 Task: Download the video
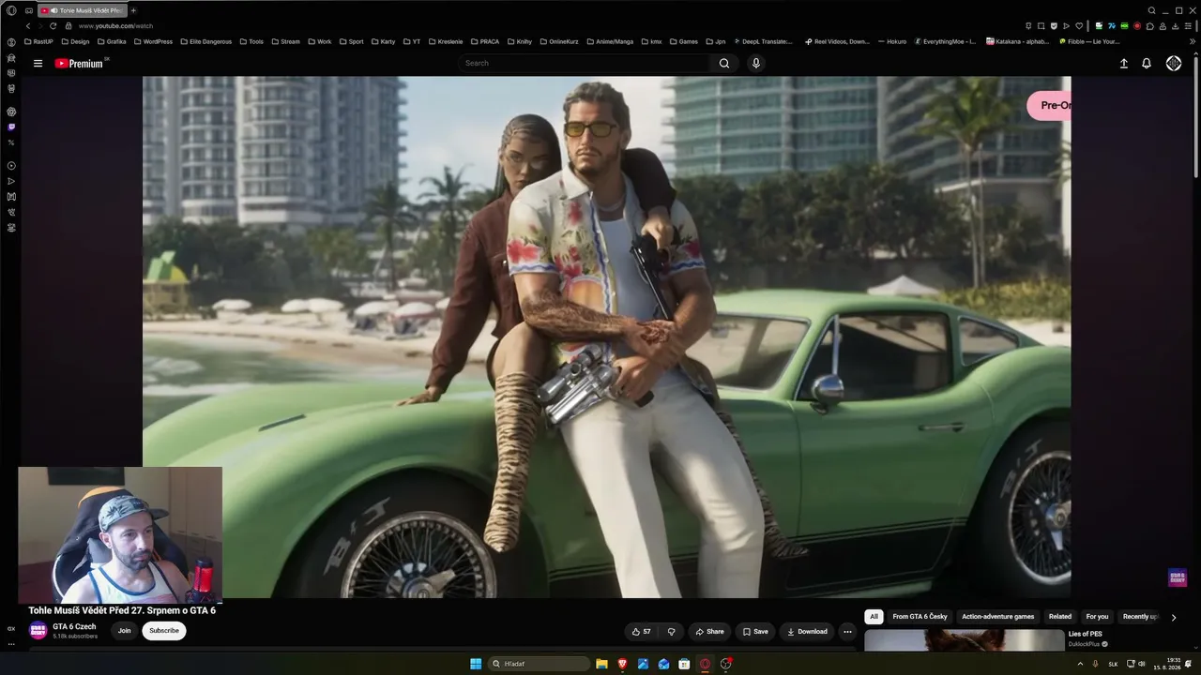[x=807, y=632]
